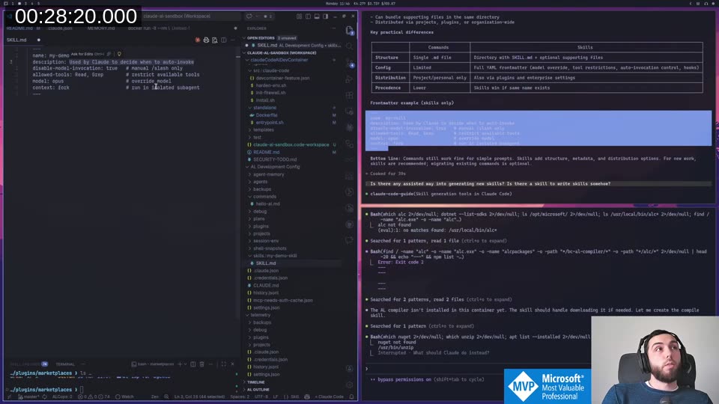
Task: Open mcp-needs-auth-cache.json file
Action: 282,301
